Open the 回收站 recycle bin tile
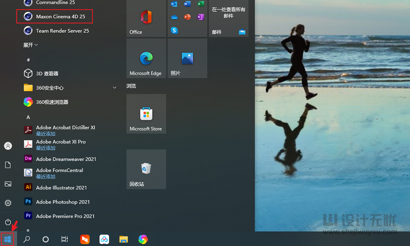Viewport: 410px width, 246px height. click(x=146, y=169)
